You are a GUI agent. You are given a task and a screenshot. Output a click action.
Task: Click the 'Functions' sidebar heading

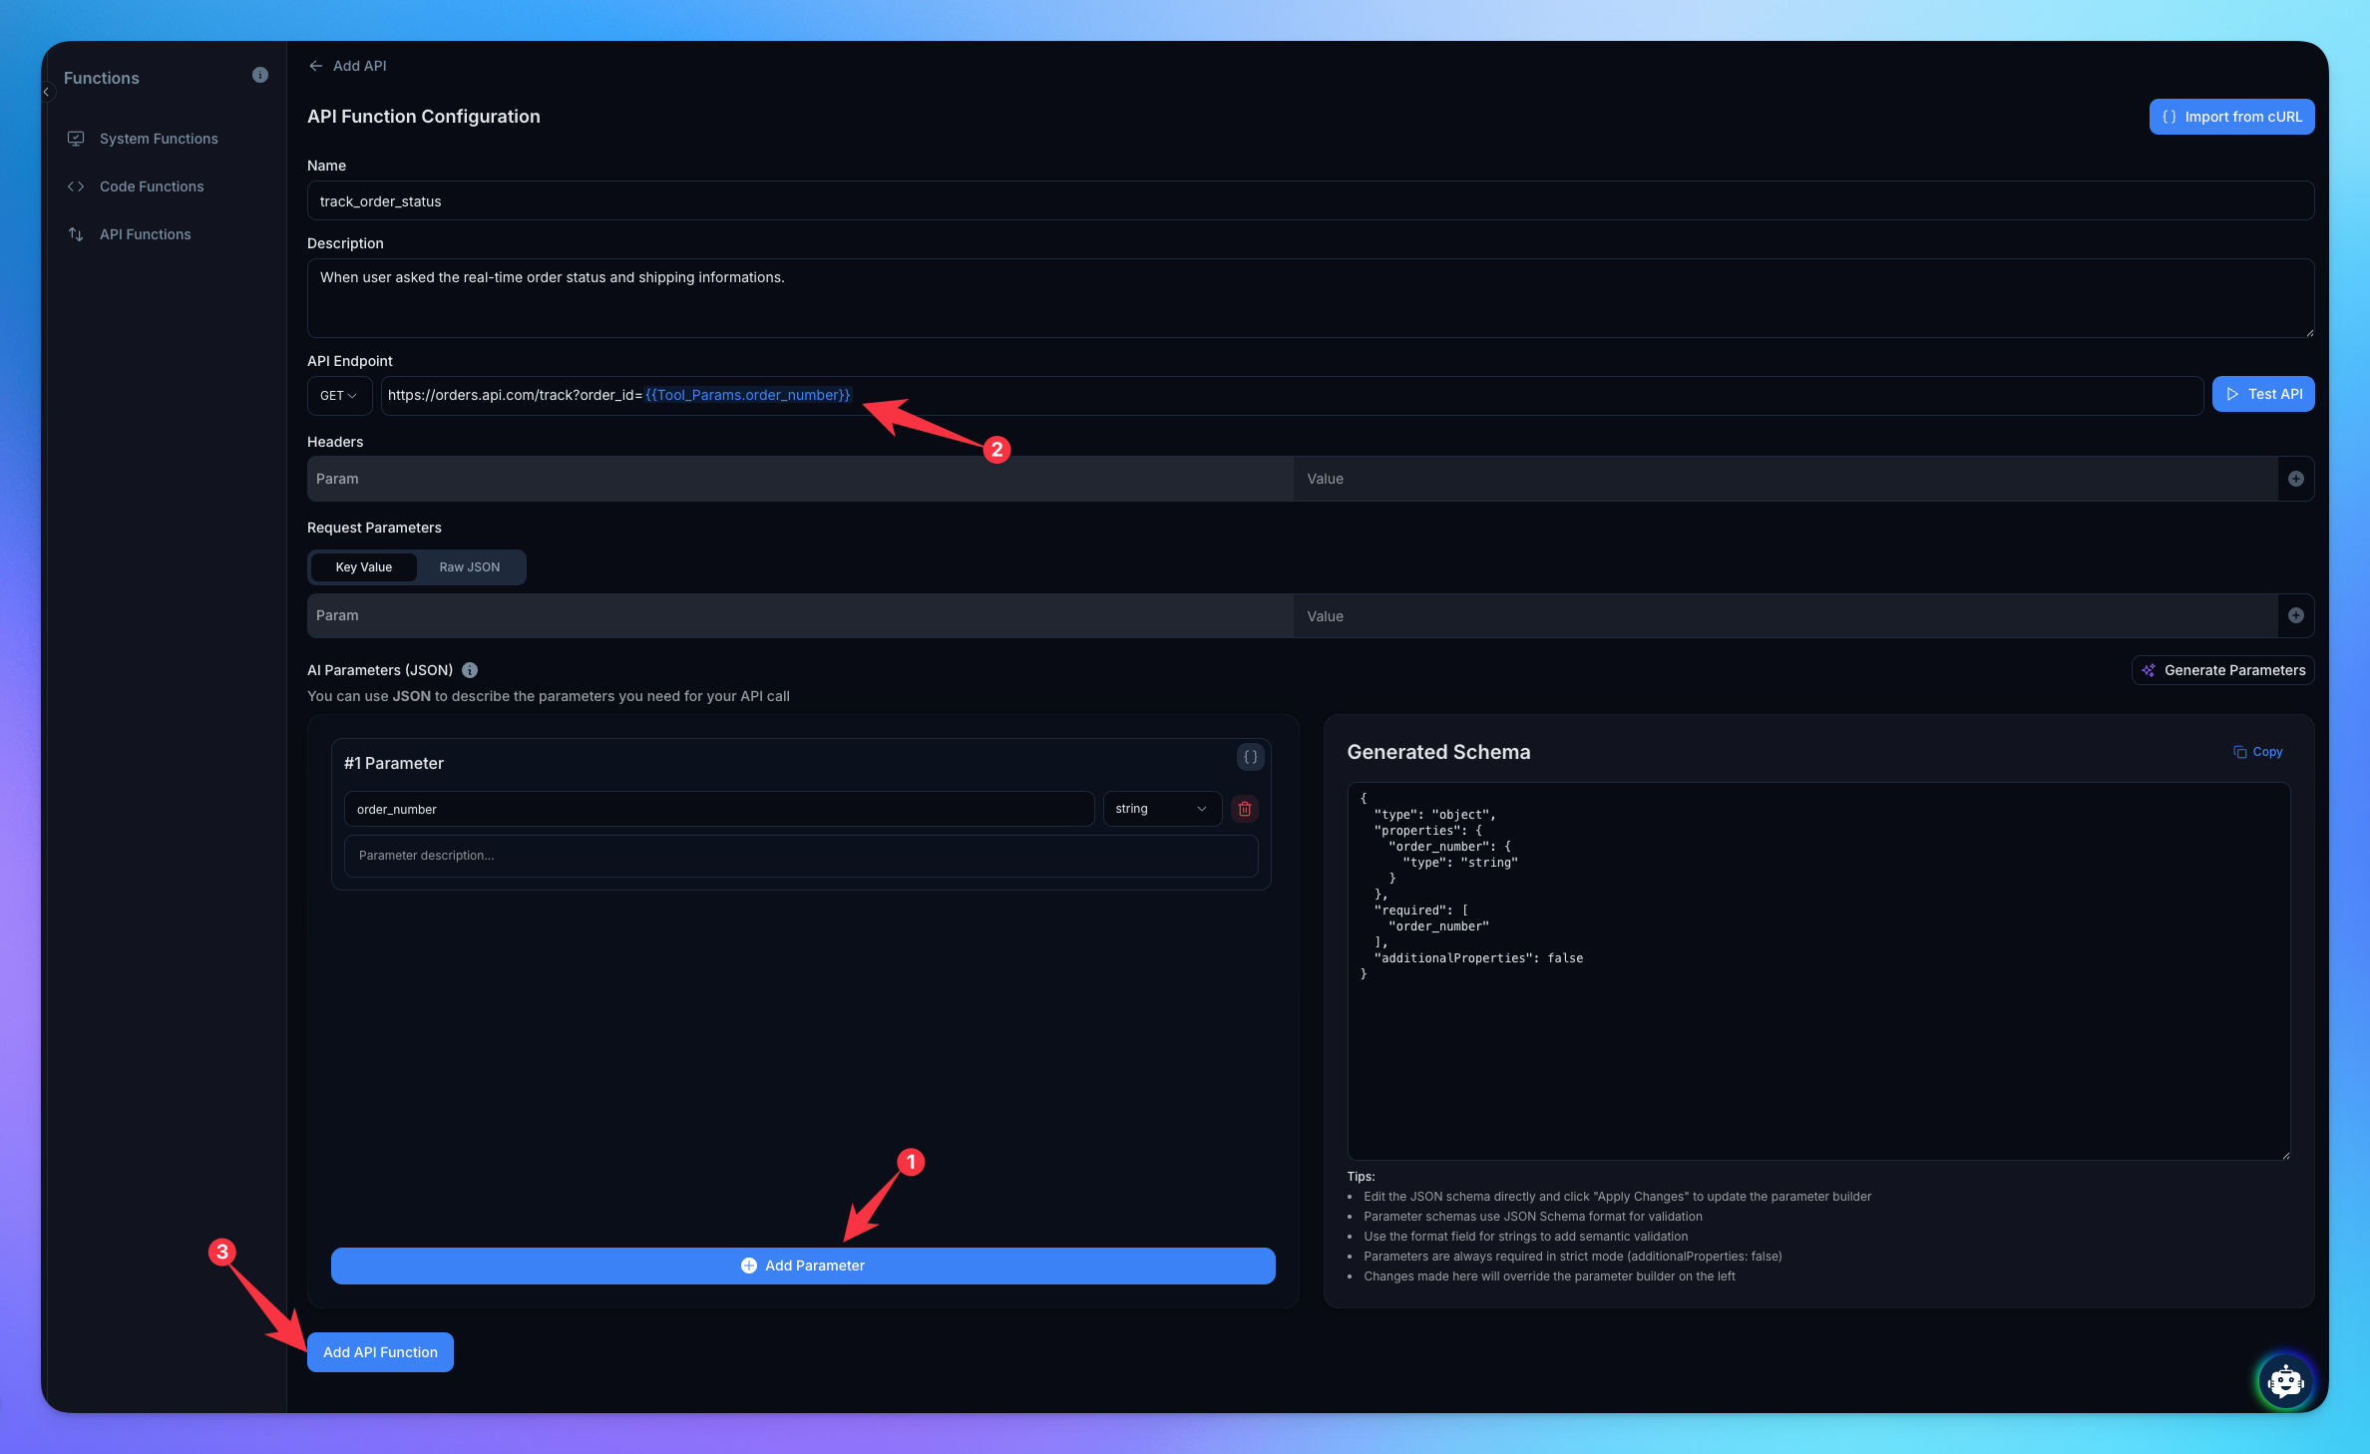click(x=102, y=78)
